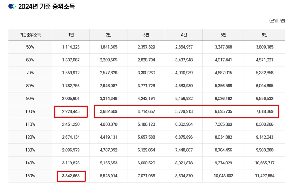Select the 6인 column header
This screenshot has width=291, height=188.
pos(265,35)
